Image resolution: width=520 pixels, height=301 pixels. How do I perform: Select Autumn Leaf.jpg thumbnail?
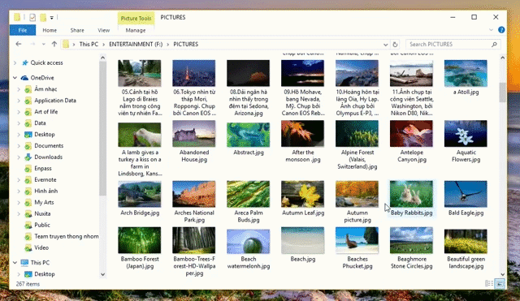pyautogui.click(x=302, y=194)
